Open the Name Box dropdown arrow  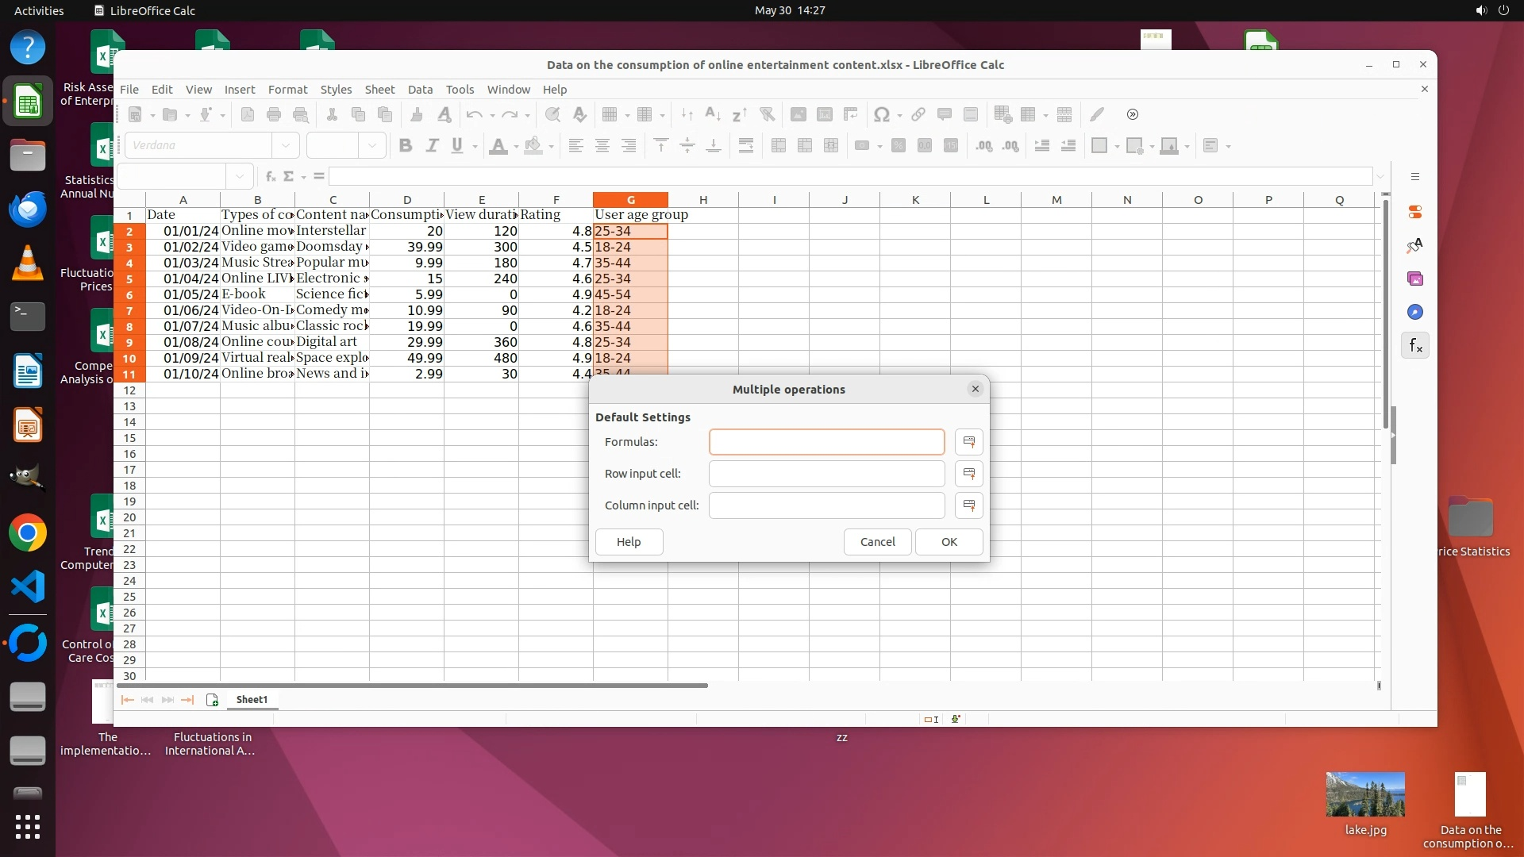239,176
